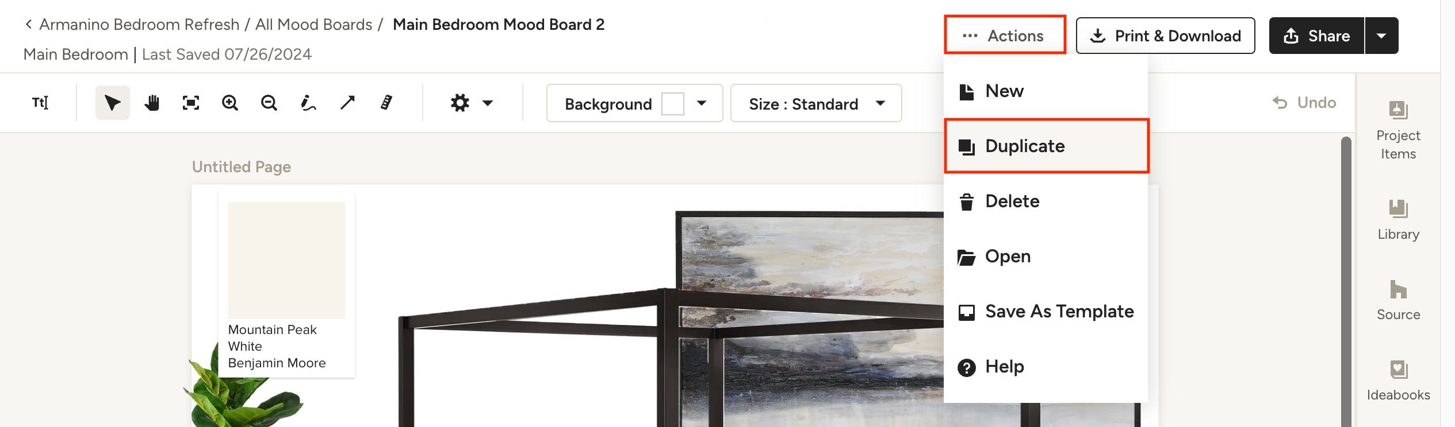Pick the ruler measure tool

pyautogui.click(x=386, y=103)
